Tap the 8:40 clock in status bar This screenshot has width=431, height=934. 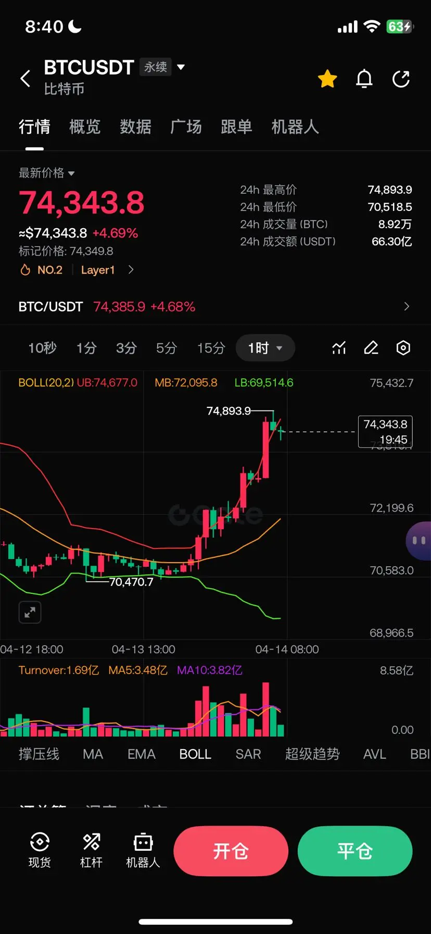tap(44, 27)
